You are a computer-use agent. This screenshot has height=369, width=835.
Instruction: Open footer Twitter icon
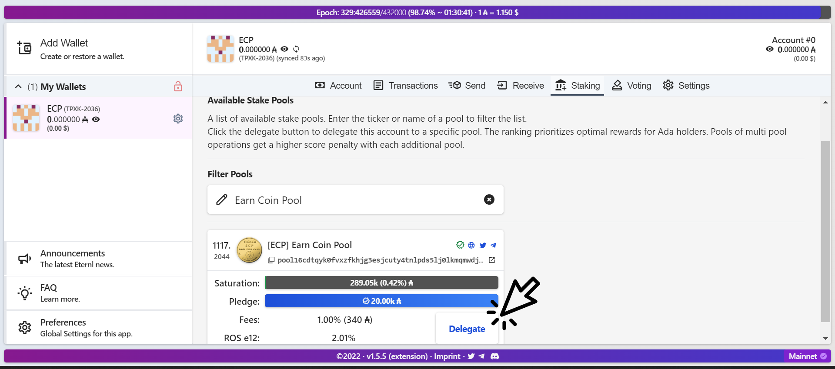pyautogui.click(x=471, y=356)
